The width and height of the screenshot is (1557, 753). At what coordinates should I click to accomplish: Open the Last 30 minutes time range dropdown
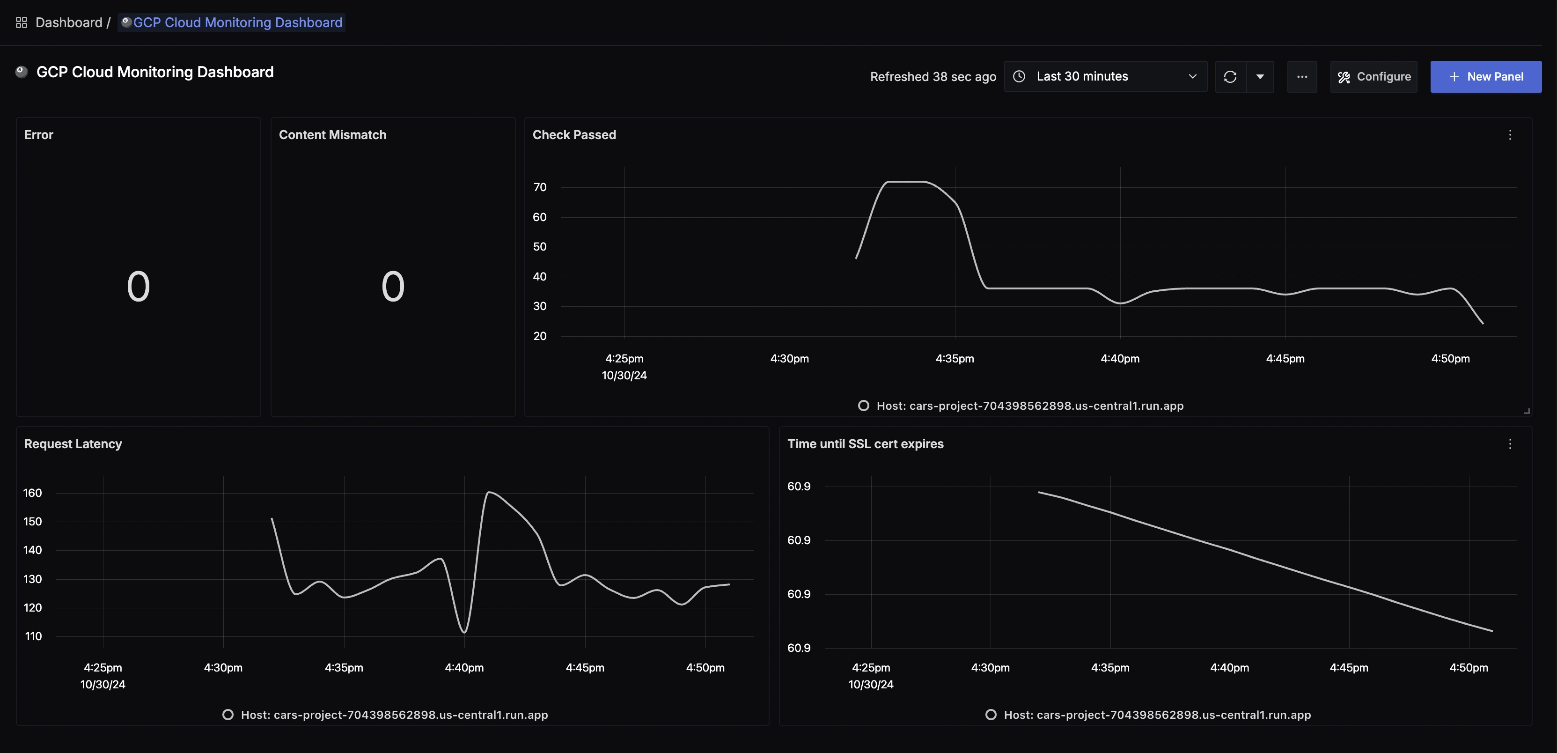(x=1106, y=77)
